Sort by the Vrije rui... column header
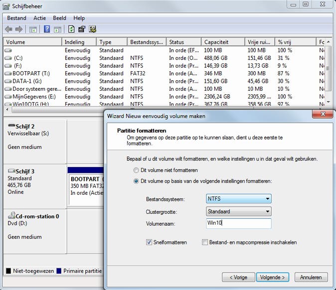The height and width of the screenshot is (290, 336). [260, 42]
